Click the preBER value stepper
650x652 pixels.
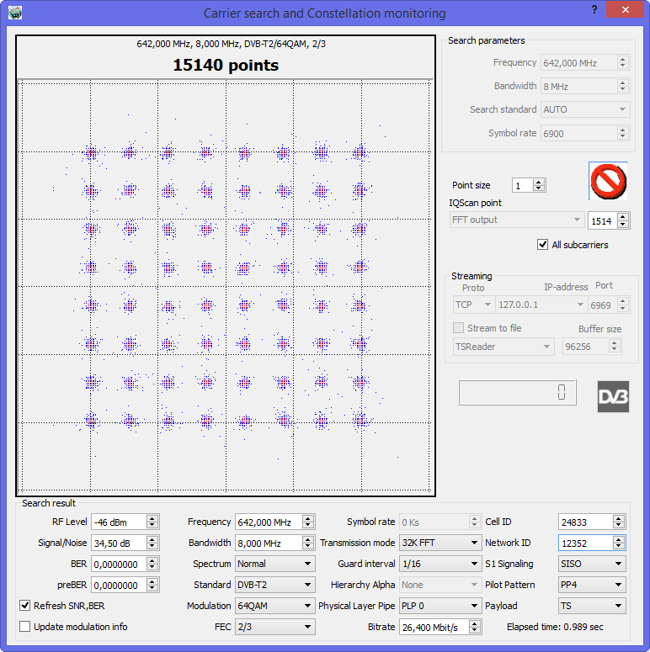click(x=152, y=585)
